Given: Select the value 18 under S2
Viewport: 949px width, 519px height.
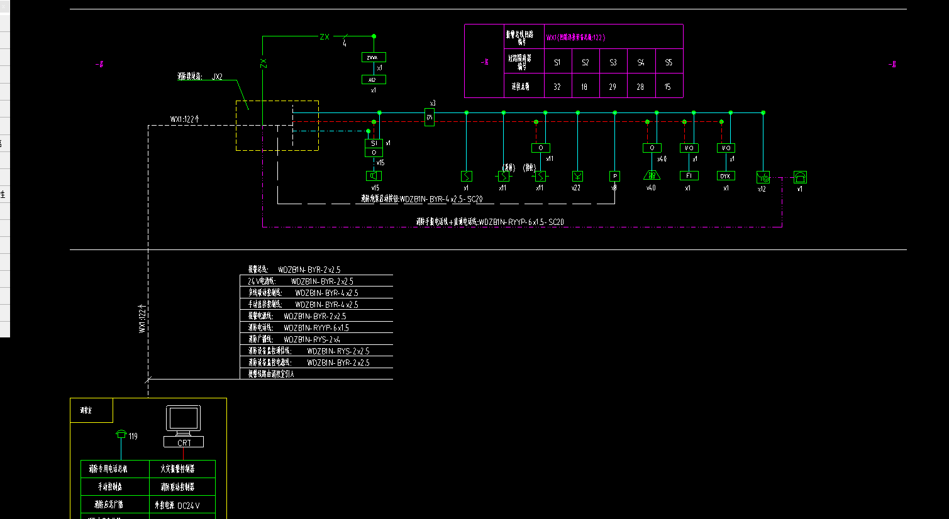Looking at the screenshot, I should pyautogui.click(x=584, y=87).
